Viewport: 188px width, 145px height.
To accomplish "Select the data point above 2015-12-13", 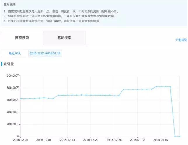I will coord(67,95).
